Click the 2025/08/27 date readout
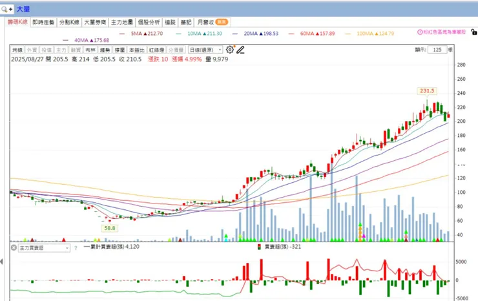 (x=27, y=59)
